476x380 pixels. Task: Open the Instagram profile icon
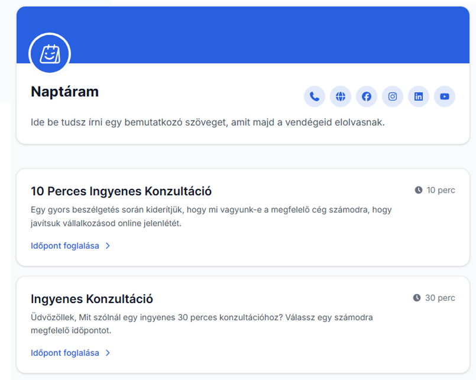click(393, 96)
